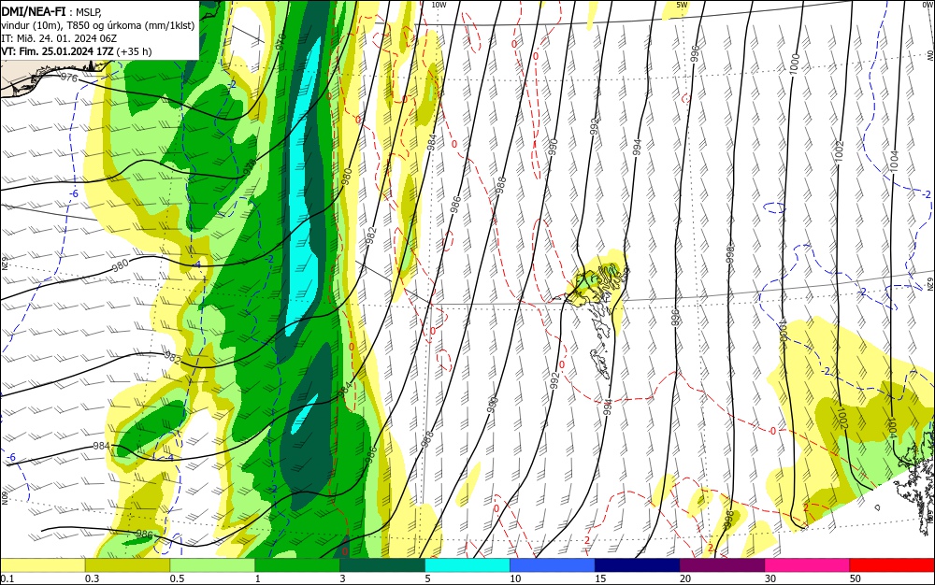This screenshot has height=585, width=935.
Task: Click the purple 20 mm legend swatch
Action: [722, 565]
